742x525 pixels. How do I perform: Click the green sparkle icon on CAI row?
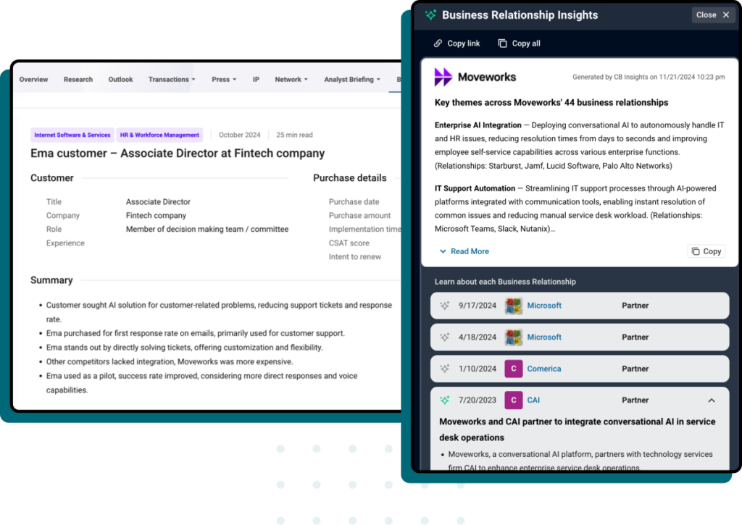tap(445, 400)
